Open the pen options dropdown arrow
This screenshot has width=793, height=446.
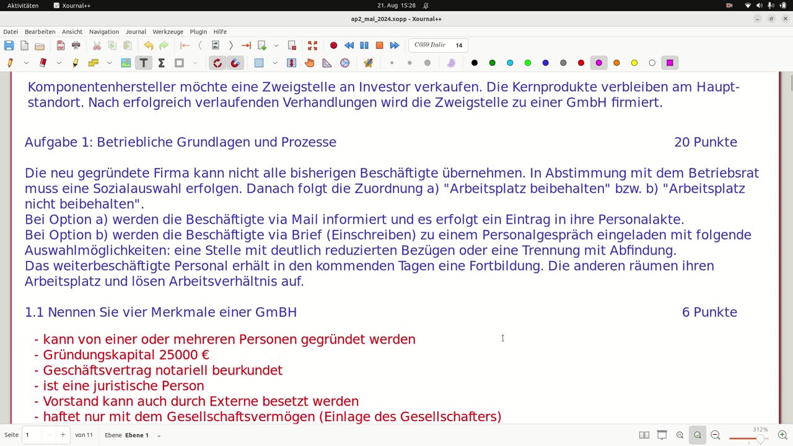pos(26,63)
